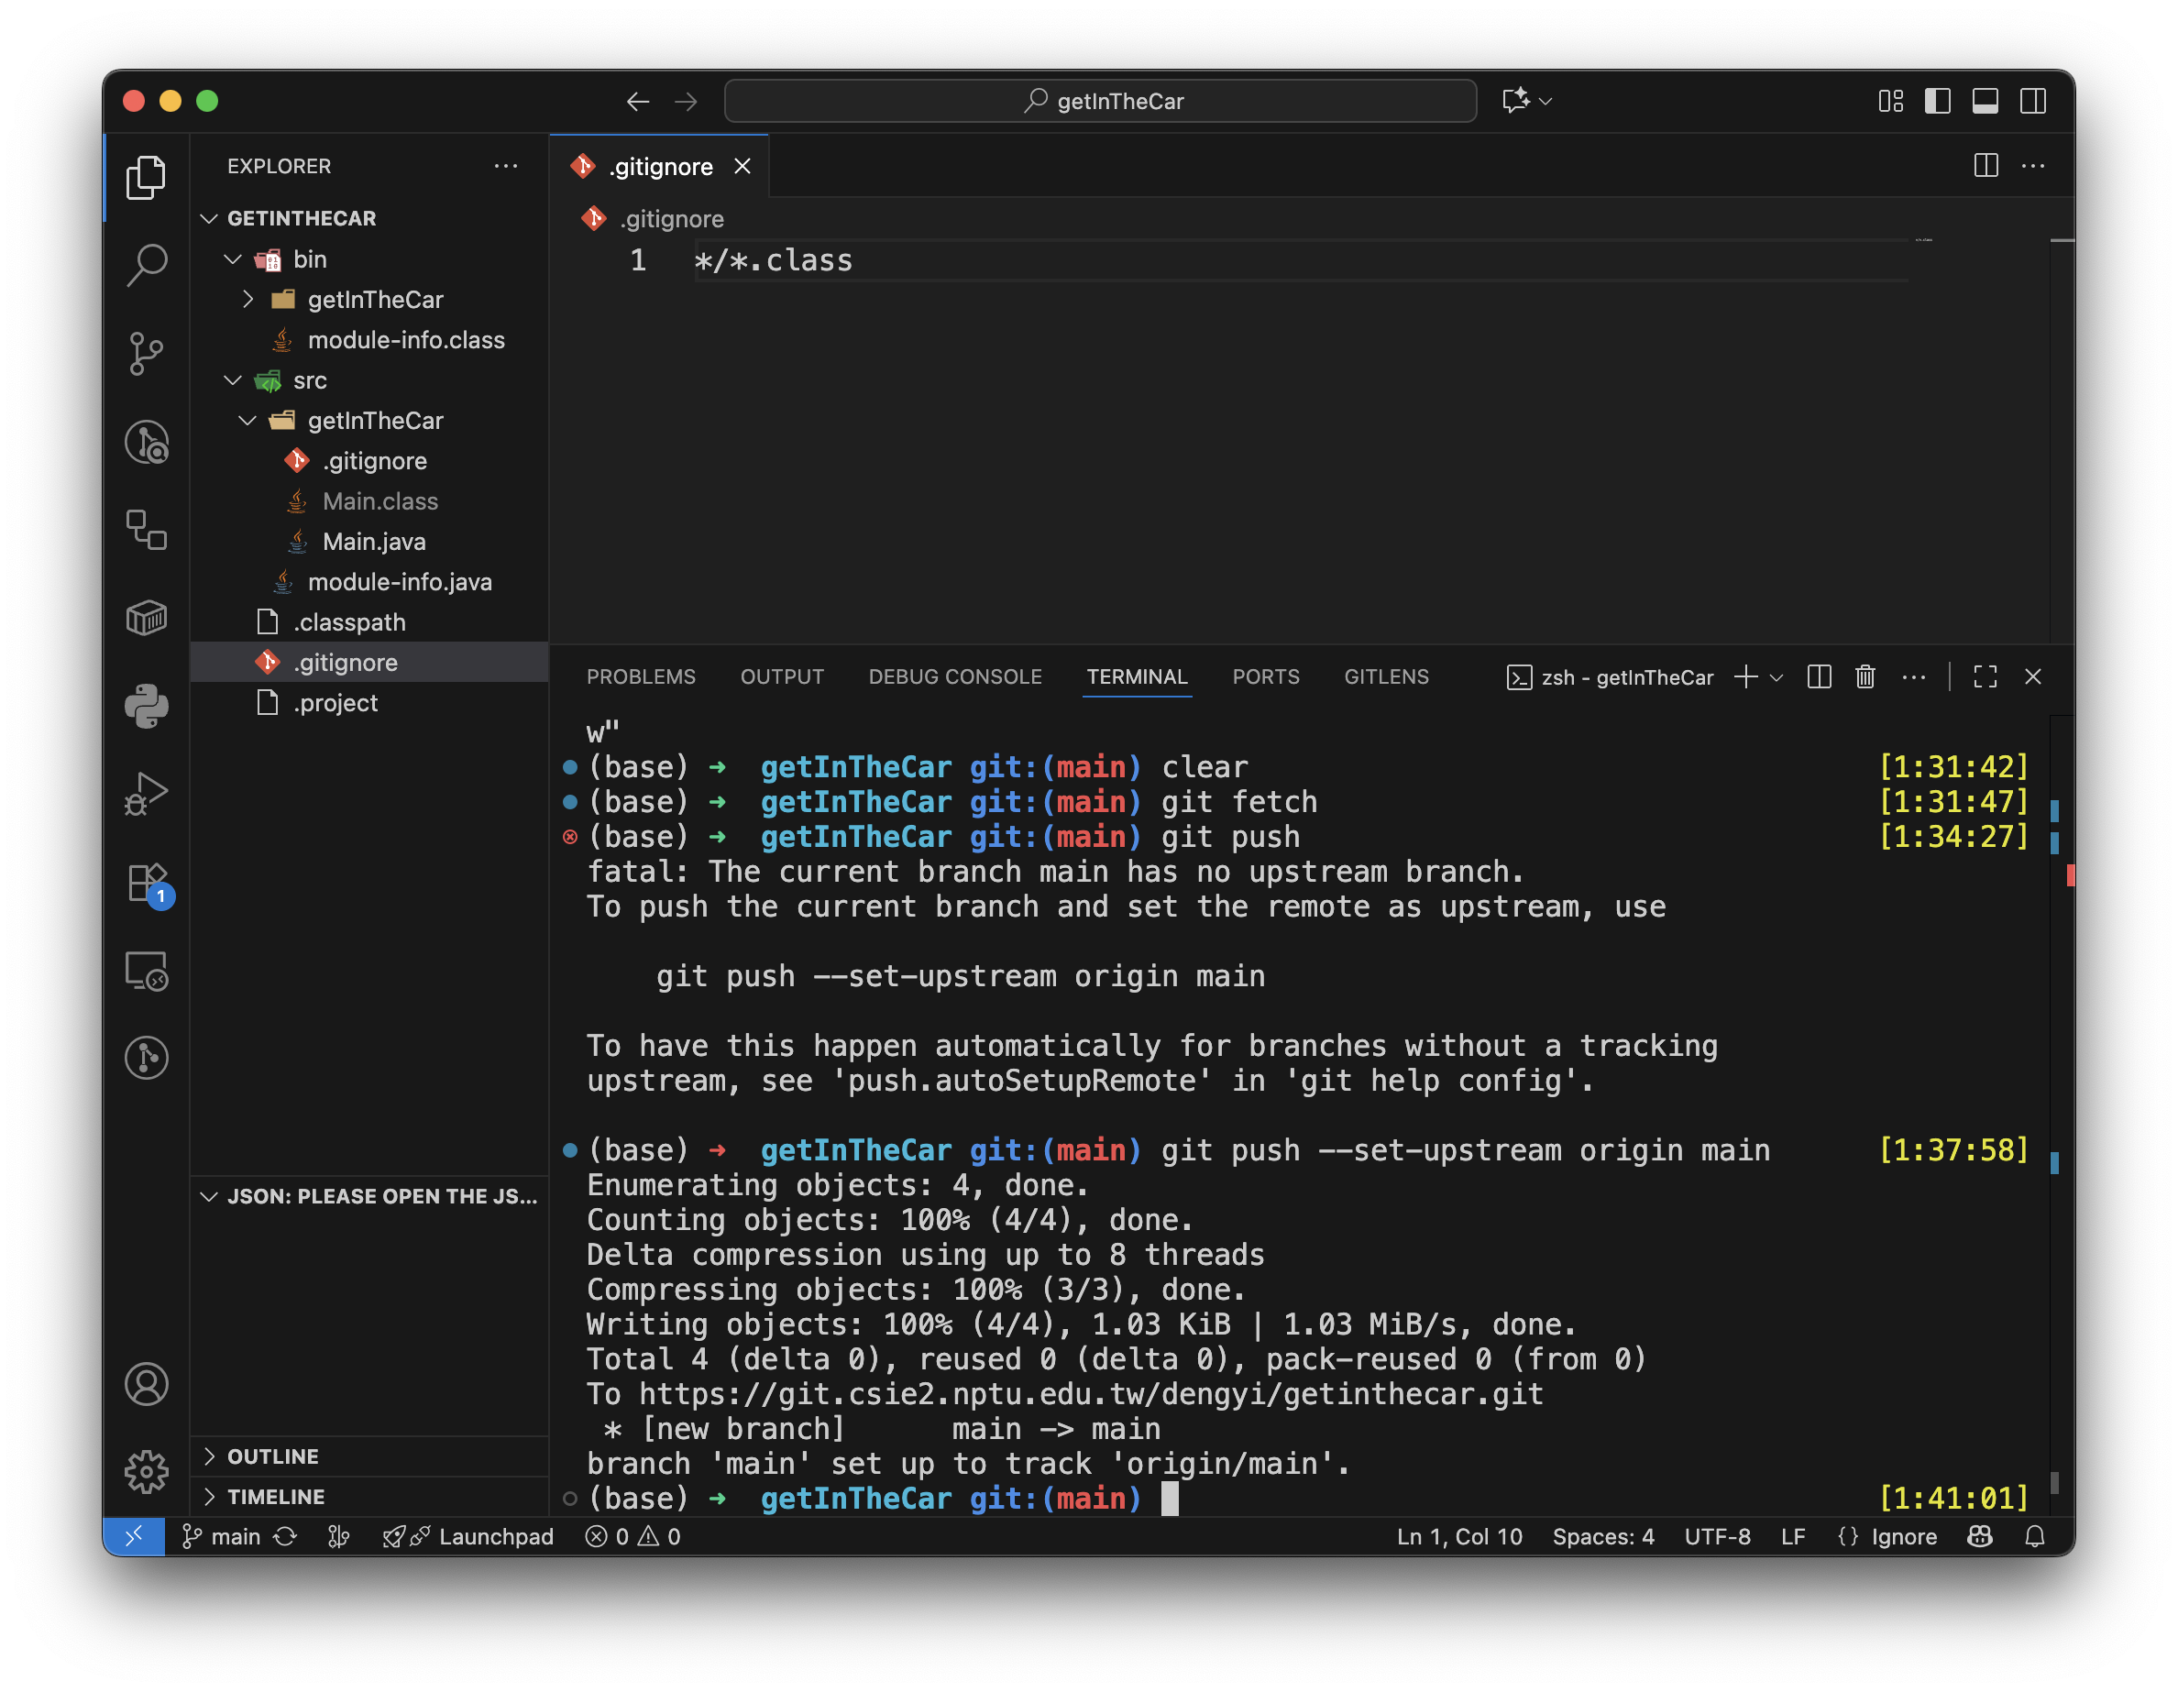
Task: Open the Run and Debug view
Action: pos(147,794)
